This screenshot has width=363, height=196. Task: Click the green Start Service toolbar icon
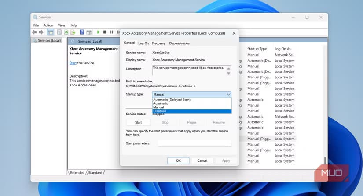coord(98,32)
